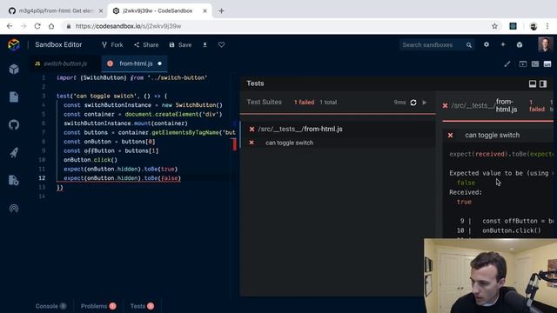Open the project info cube sidebar icon
Image resolution: width=557 pixels, height=313 pixels.
(14, 70)
